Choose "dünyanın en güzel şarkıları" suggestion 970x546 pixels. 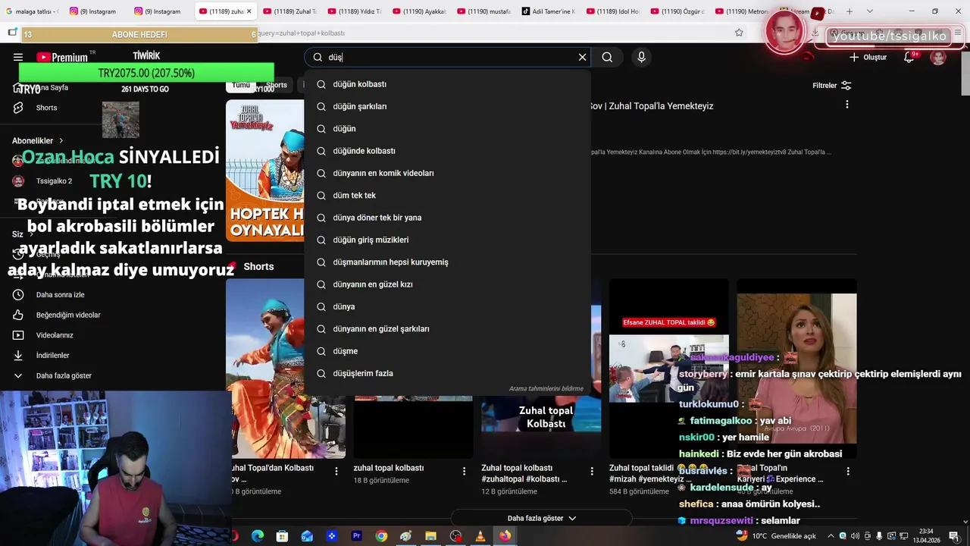(447, 329)
